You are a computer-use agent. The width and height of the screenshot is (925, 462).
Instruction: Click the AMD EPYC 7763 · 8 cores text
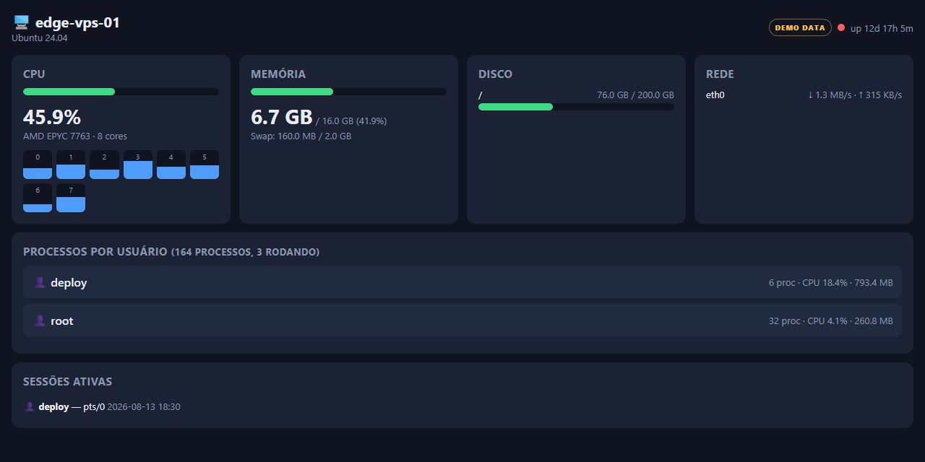75,136
